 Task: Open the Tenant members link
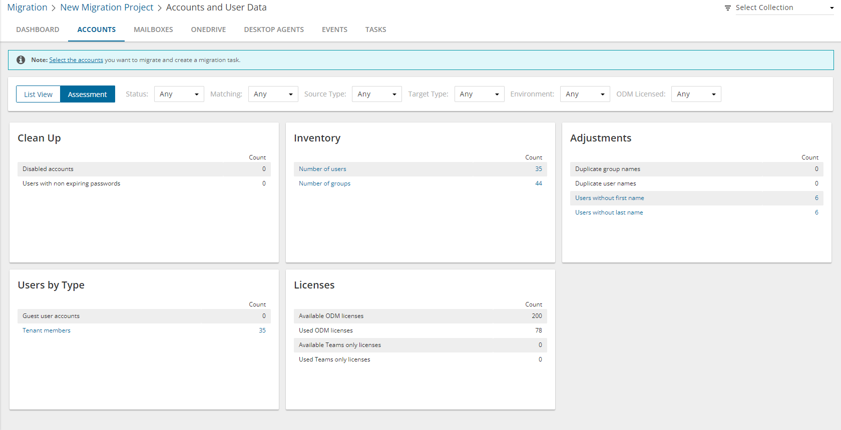tap(47, 330)
